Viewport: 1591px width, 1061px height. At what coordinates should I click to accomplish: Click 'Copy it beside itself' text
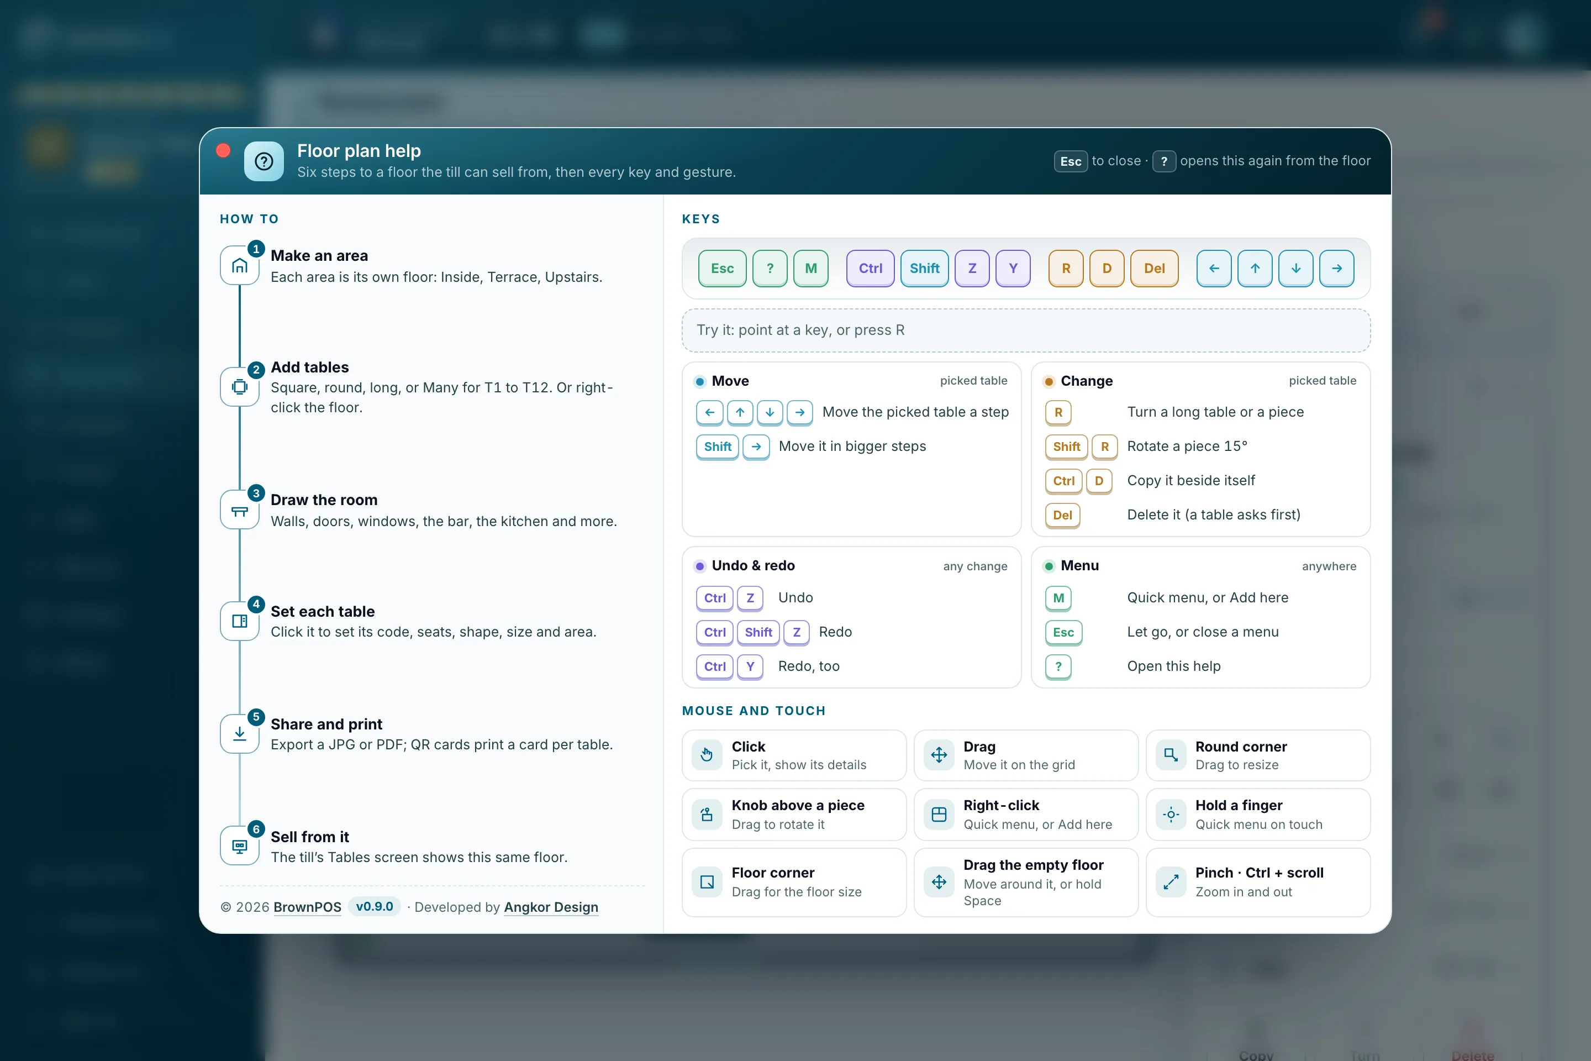[x=1191, y=480]
